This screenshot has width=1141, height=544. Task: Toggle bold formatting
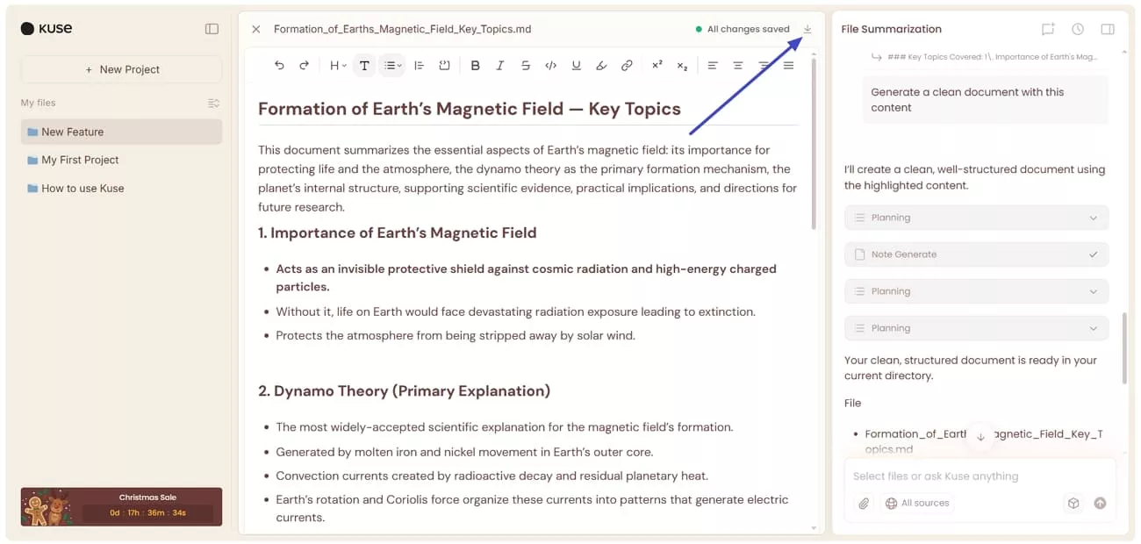tap(475, 65)
